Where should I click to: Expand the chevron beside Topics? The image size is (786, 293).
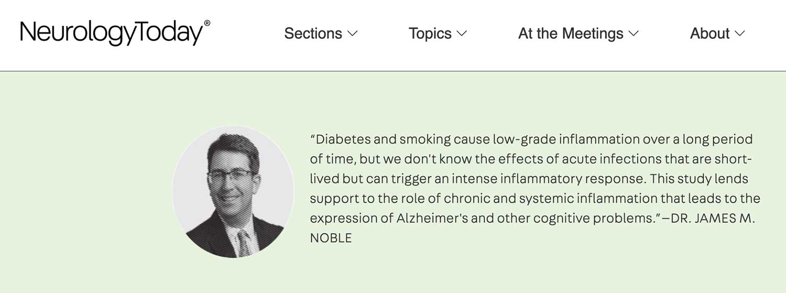click(462, 34)
